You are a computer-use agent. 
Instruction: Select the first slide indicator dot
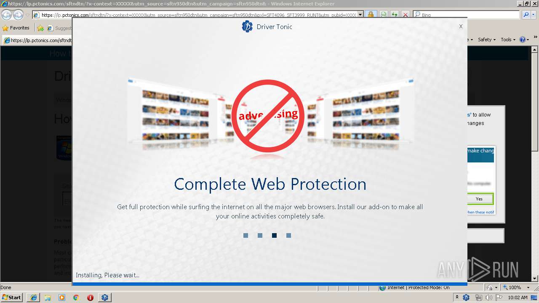(x=245, y=235)
